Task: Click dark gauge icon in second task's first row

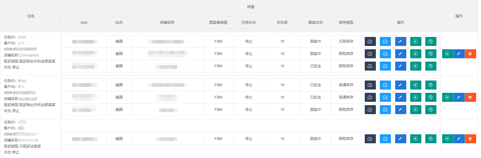Action: pos(370,85)
